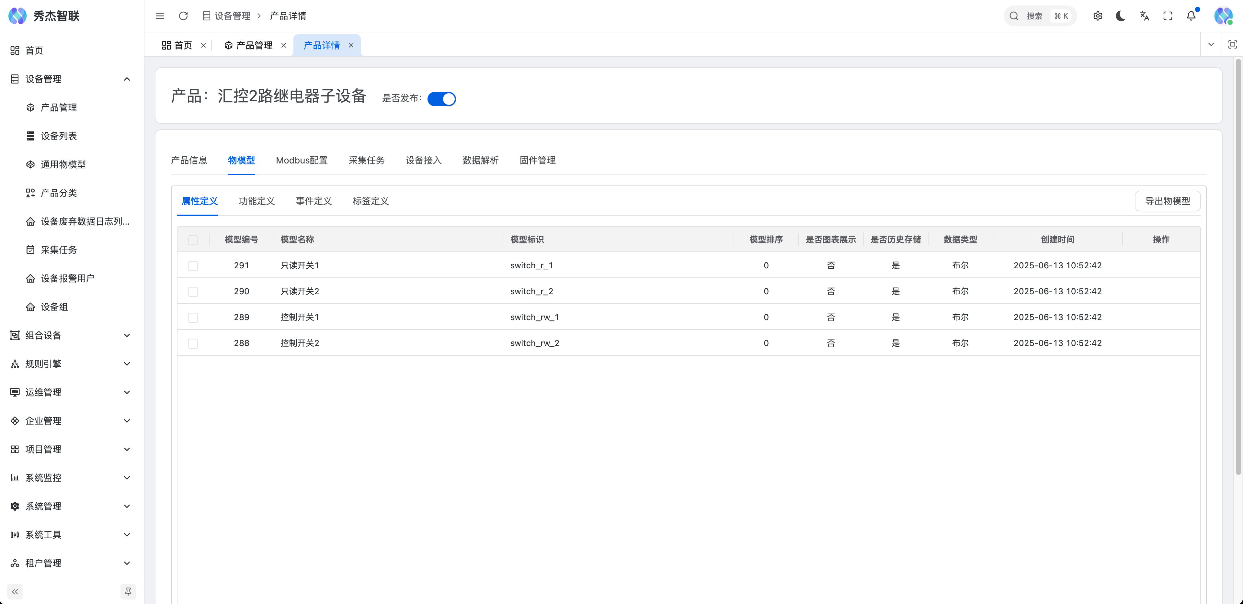Screen dimensions: 1243x604
Task: Switch to dark mode via moon icon
Action: tap(1121, 16)
